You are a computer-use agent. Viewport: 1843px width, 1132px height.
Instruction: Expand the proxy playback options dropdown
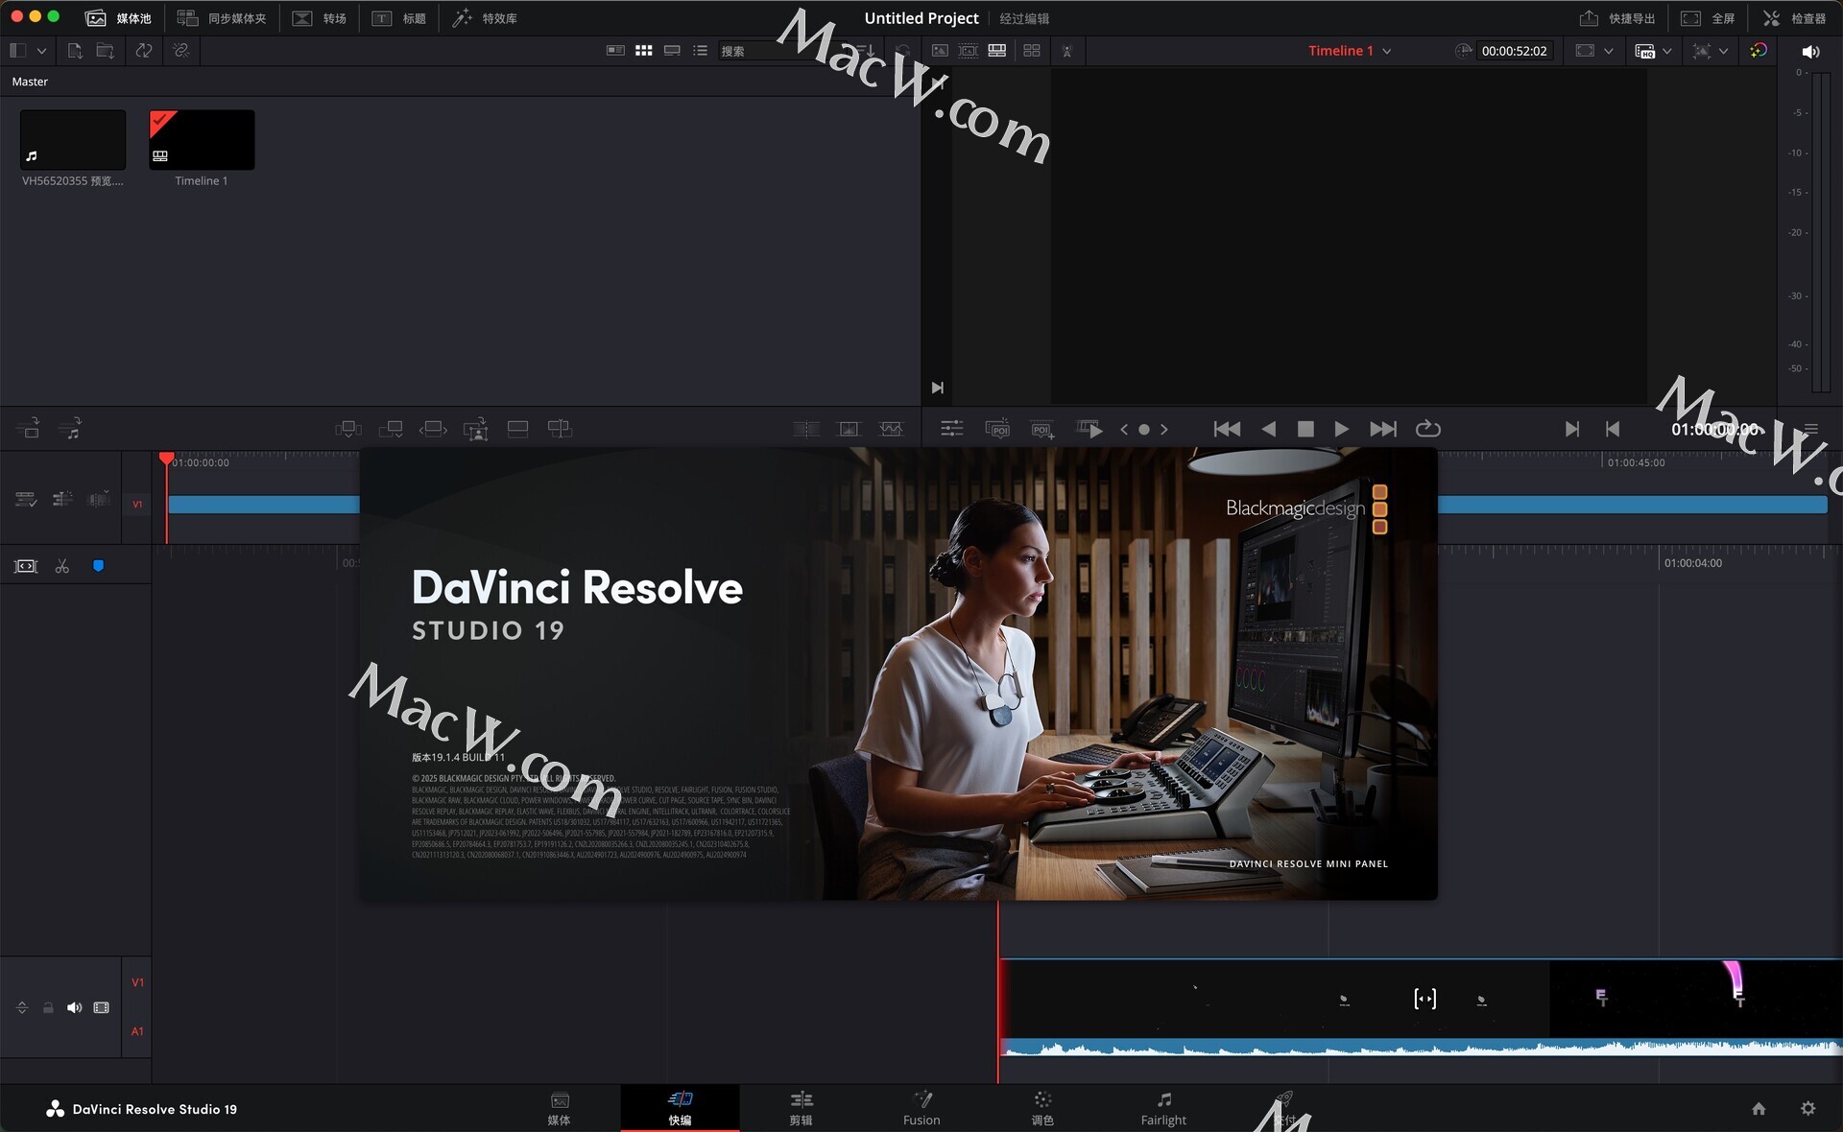click(1667, 51)
